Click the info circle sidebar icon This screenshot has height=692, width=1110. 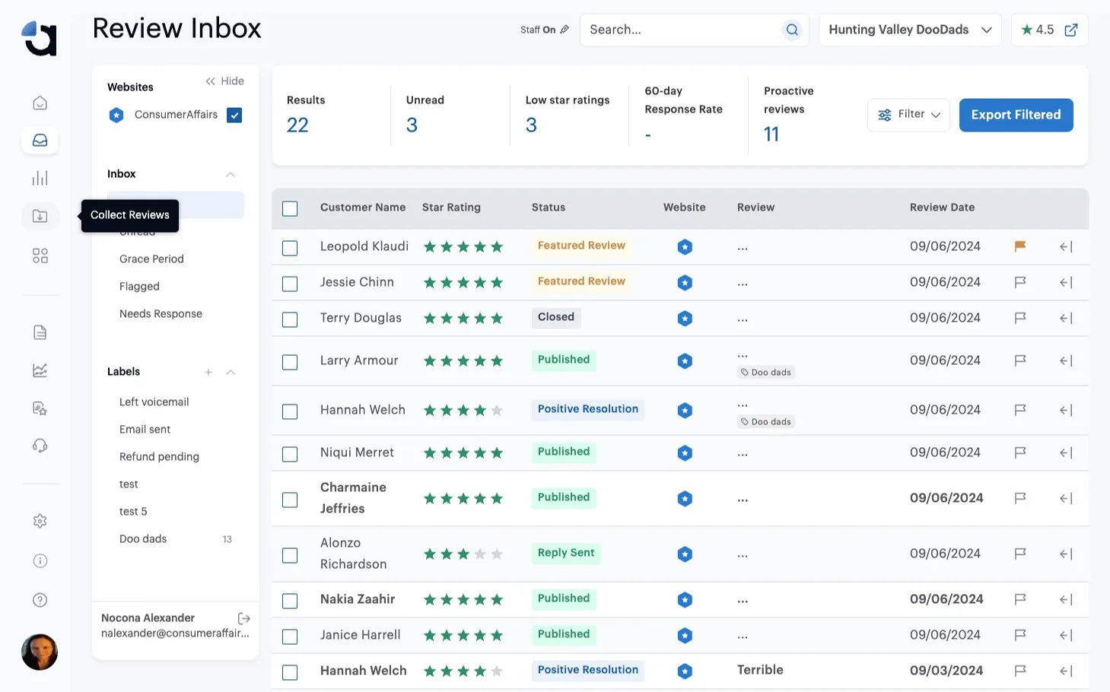(x=40, y=560)
